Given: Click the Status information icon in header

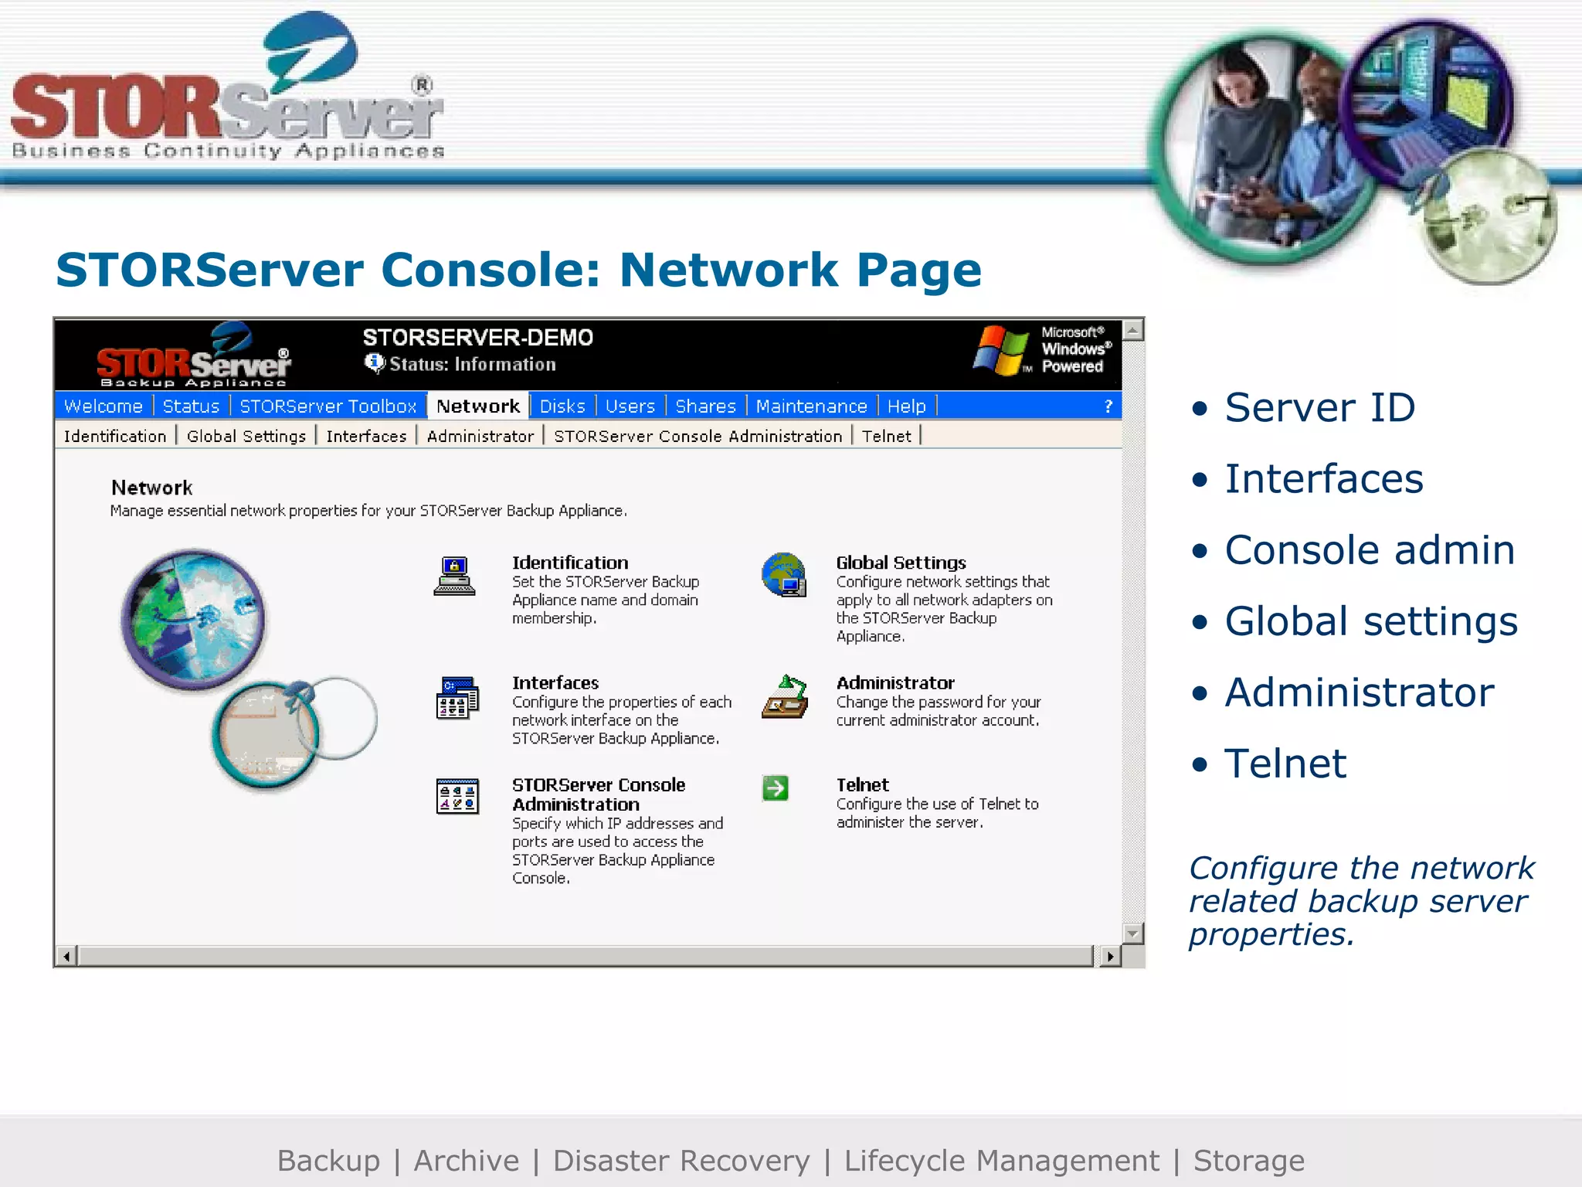Looking at the screenshot, I should point(374,363).
